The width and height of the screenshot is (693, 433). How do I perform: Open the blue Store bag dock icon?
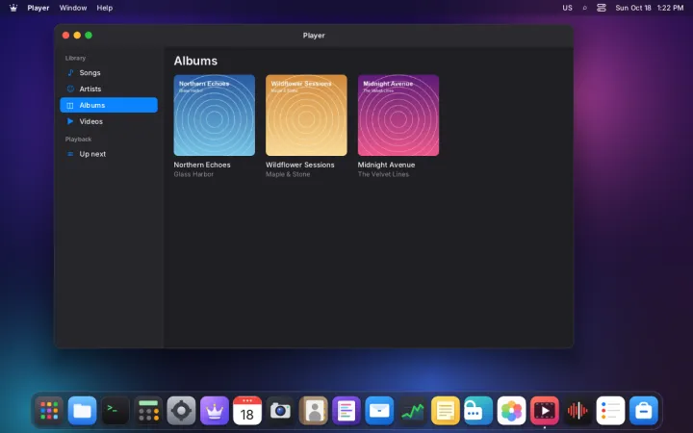(644, 411)
